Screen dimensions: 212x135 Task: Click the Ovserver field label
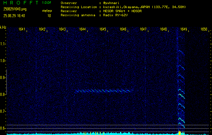tap(69, 3)
